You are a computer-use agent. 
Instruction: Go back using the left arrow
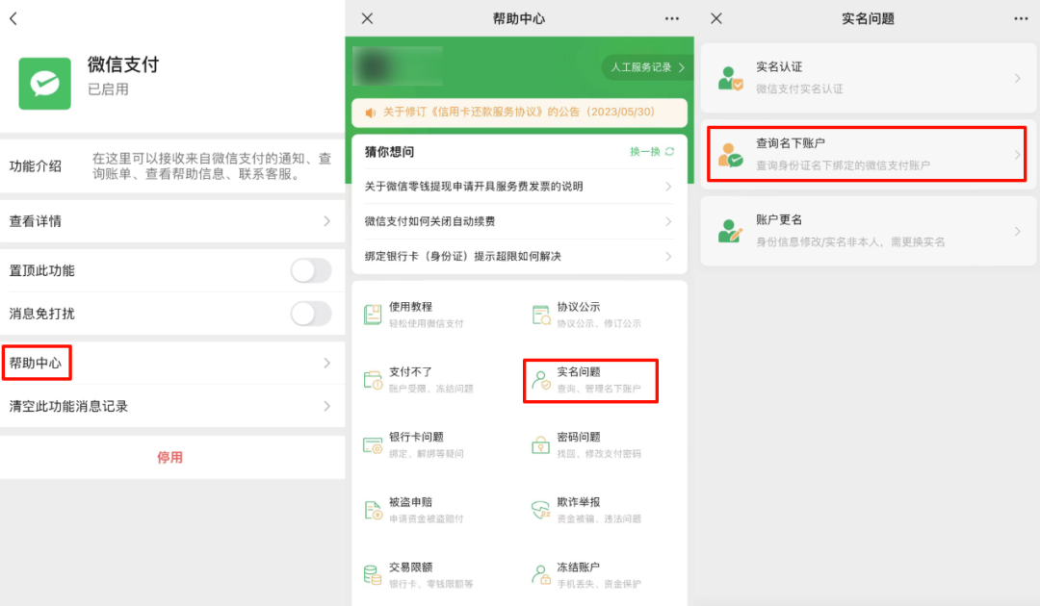(x=13, y=18)
